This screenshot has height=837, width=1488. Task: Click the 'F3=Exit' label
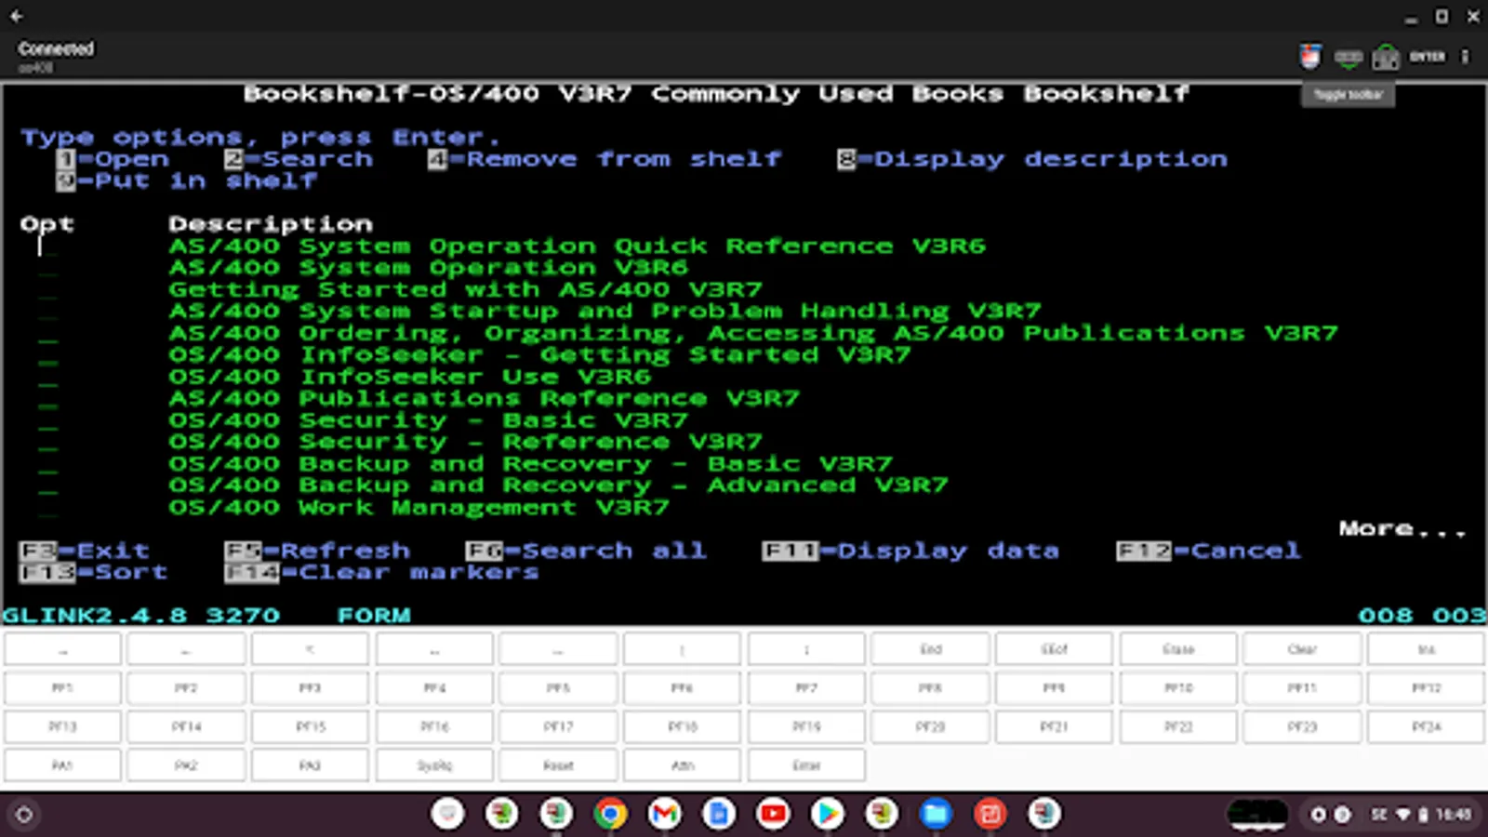click(x=84, y=551)
